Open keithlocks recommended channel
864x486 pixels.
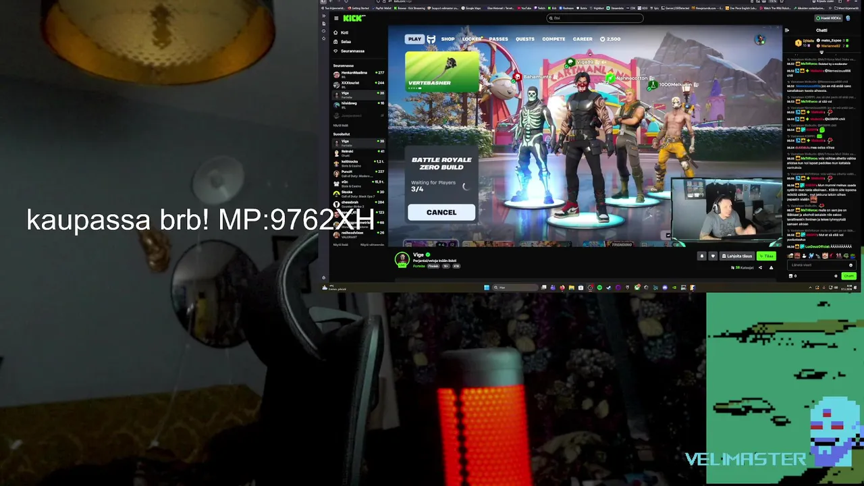(358, 163)
